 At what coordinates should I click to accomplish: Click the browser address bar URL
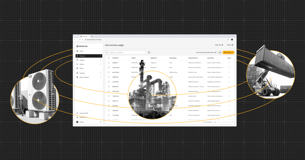click(x=94, y=40)
